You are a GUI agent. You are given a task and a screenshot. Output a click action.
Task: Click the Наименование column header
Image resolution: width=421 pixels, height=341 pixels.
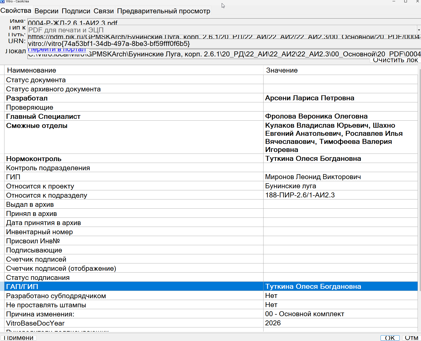134,70
